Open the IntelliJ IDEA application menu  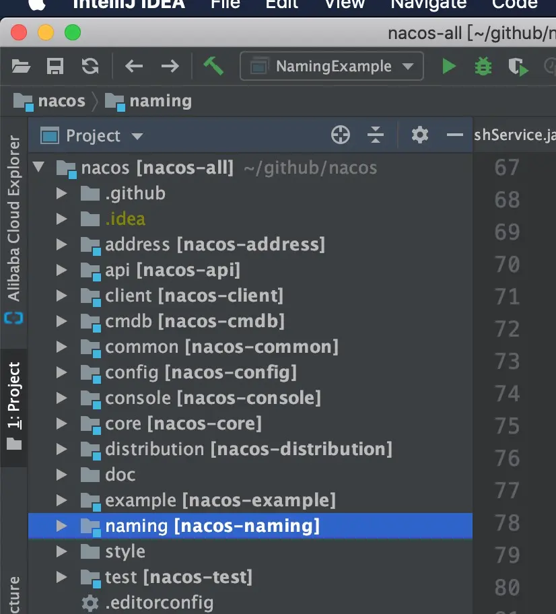129,4
